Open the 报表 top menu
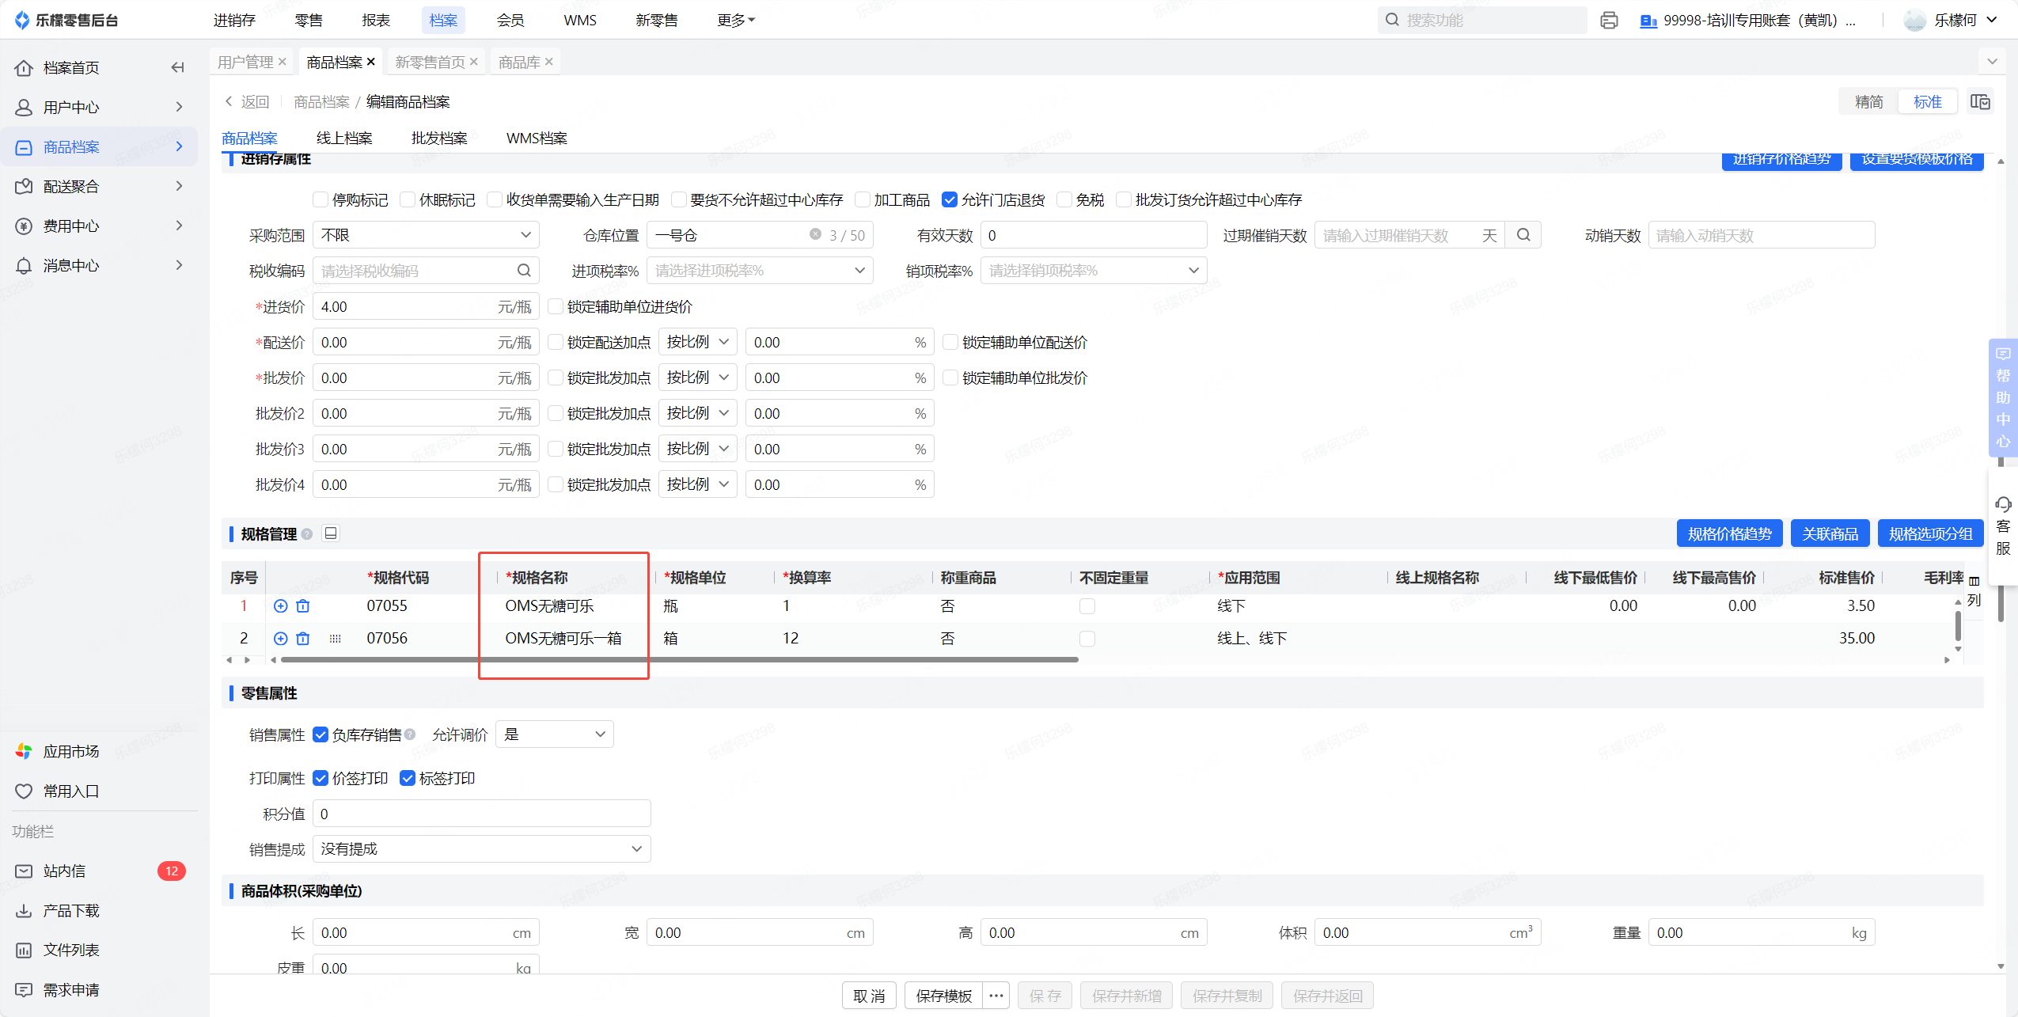Viewport: 2018px width, 1017px height. coord(376,21)
